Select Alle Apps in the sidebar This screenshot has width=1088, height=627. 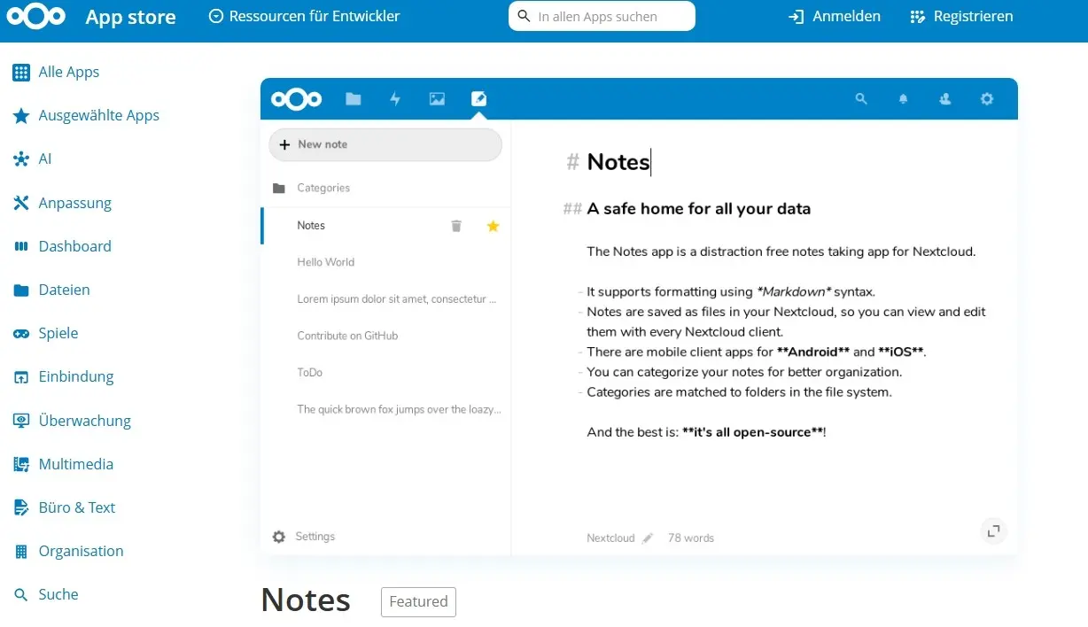tap(68, 72)
